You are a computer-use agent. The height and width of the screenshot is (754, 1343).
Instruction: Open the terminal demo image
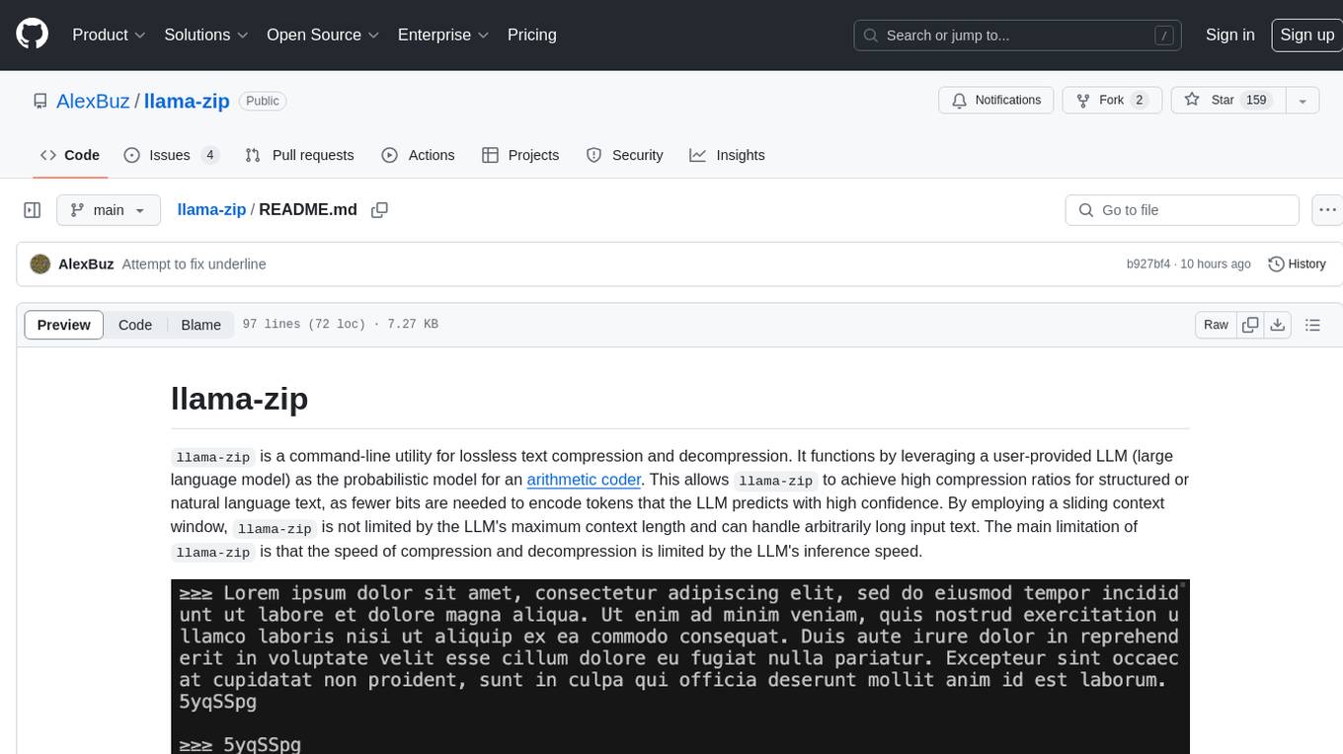point(680,666)
